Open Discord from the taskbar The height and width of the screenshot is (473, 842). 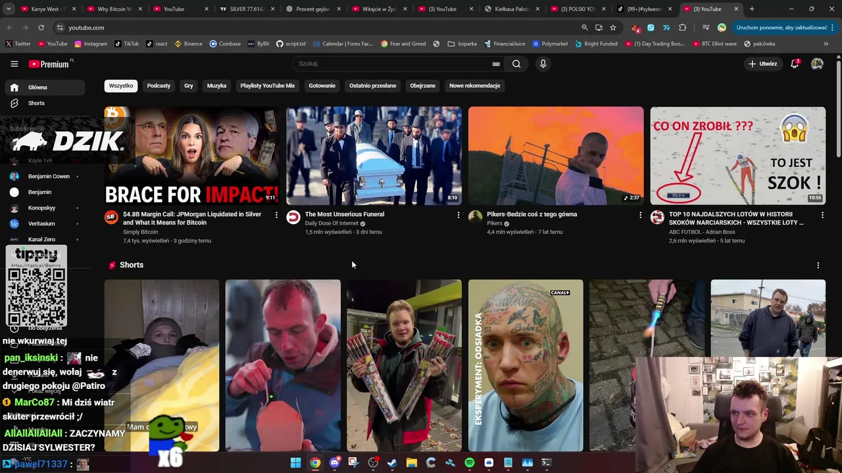point(335,462)
